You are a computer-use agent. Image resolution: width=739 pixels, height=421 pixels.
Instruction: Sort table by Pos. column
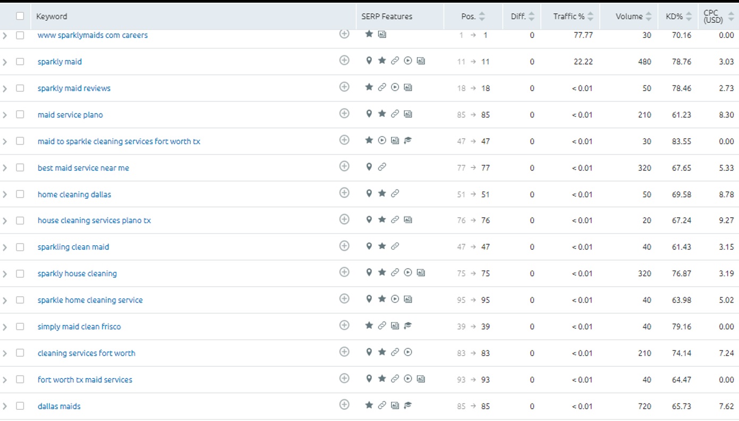tap(482, 16)
